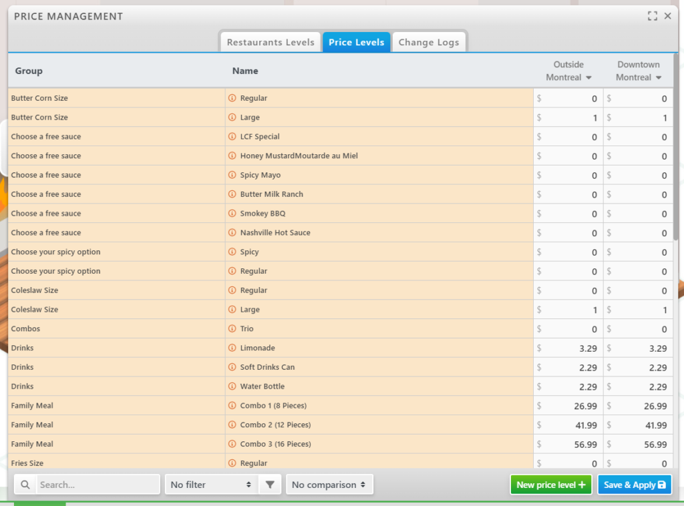Click info icon beside Spicy Mayo
The image size is (684, 506).
232,175
